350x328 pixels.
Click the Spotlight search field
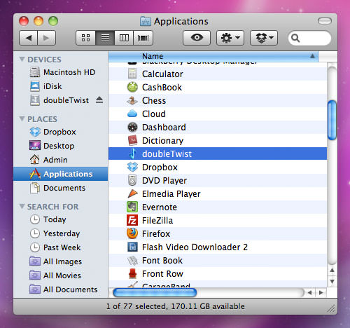pyautogui.click(x=309, y=38)
